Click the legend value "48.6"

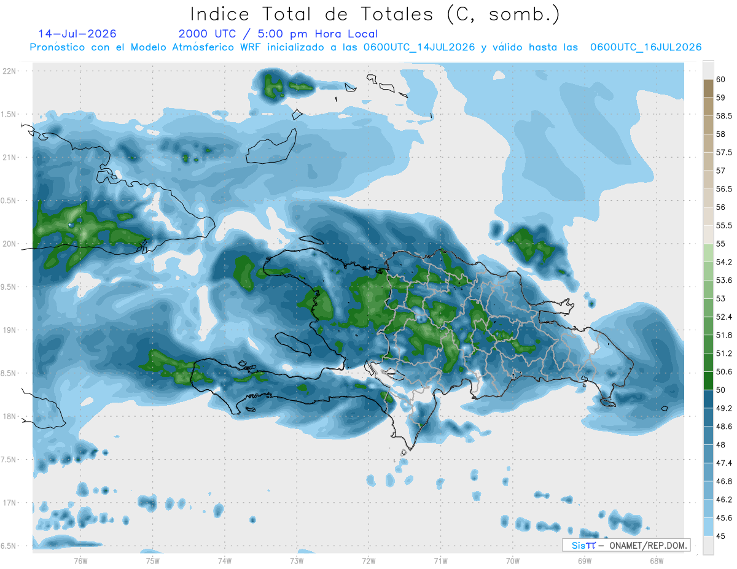tap(724, 427)
